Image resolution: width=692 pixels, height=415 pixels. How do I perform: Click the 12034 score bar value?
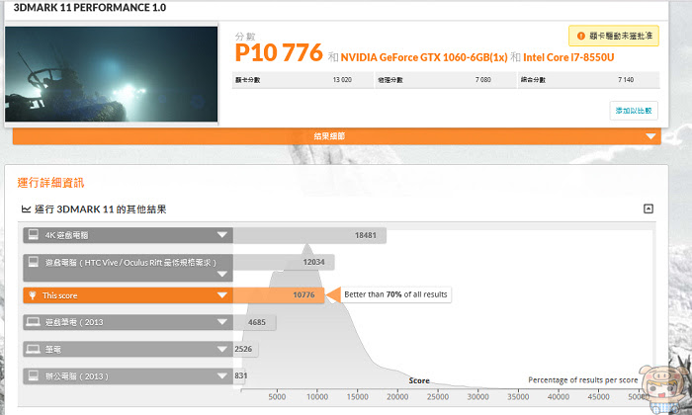[x=313, y=262]
